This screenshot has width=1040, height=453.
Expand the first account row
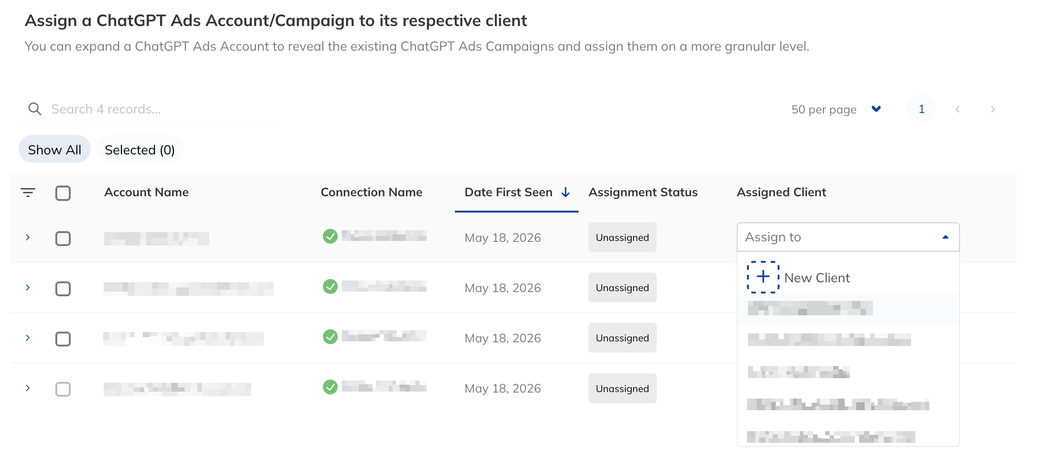click(x=28, y=237)
